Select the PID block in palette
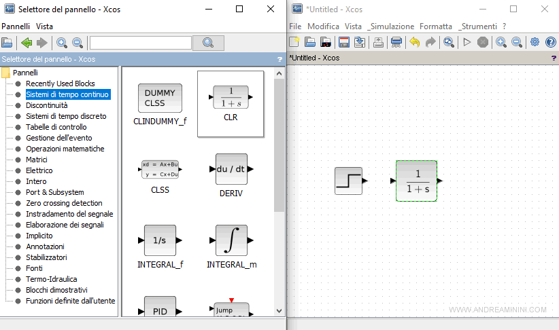 click(160, 306)
